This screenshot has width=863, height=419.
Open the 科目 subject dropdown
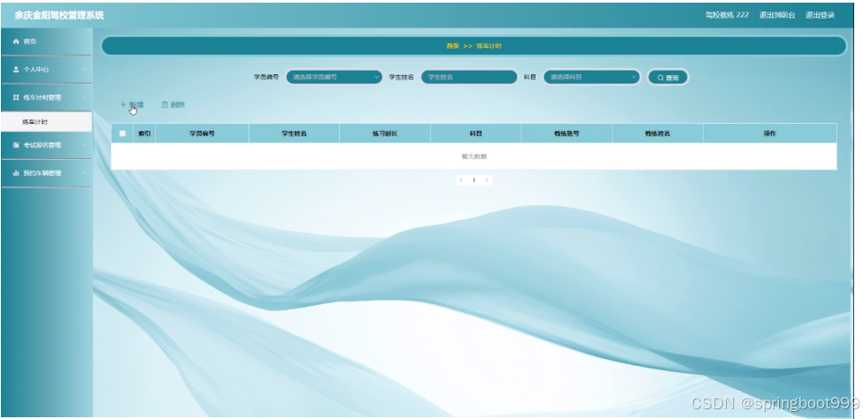click(591, 78)
